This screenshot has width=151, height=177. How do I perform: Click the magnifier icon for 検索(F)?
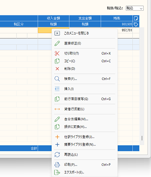click(x=57, y=79)
